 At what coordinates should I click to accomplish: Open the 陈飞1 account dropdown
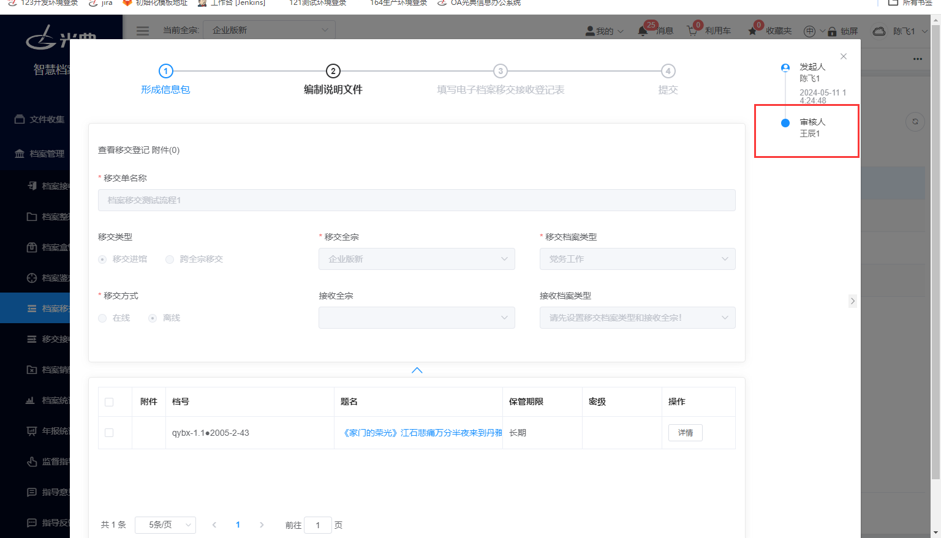910,31
